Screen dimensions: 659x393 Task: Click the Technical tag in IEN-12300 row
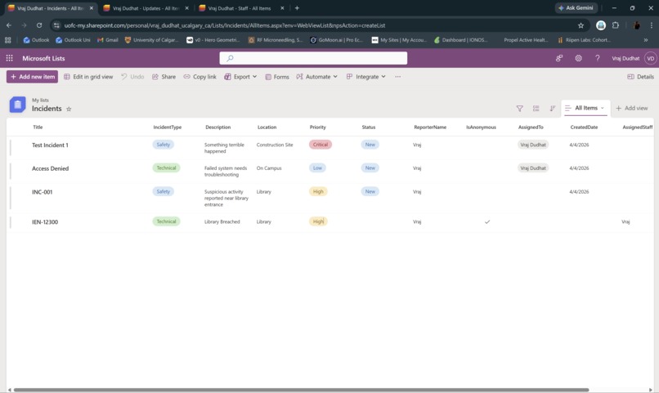(x=167, y=221)
